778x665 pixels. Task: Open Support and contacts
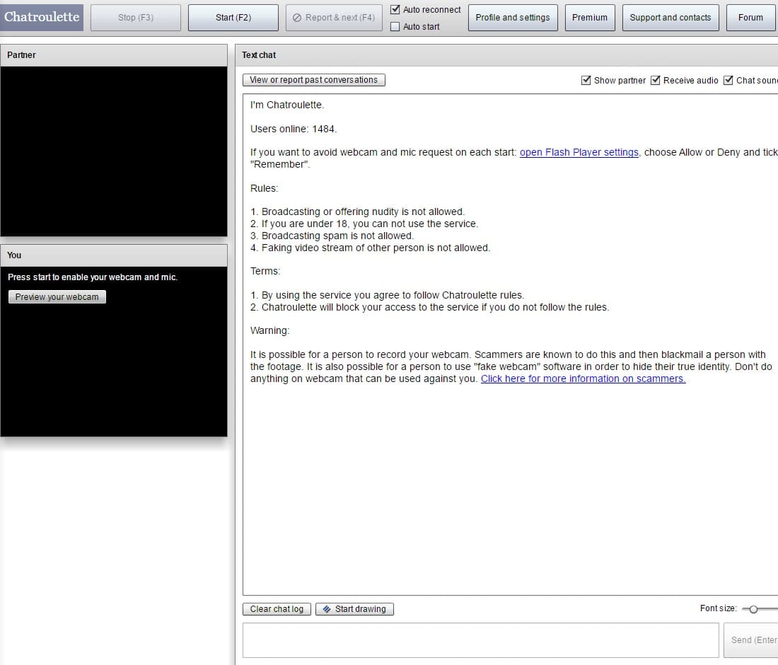coord(670,18)
